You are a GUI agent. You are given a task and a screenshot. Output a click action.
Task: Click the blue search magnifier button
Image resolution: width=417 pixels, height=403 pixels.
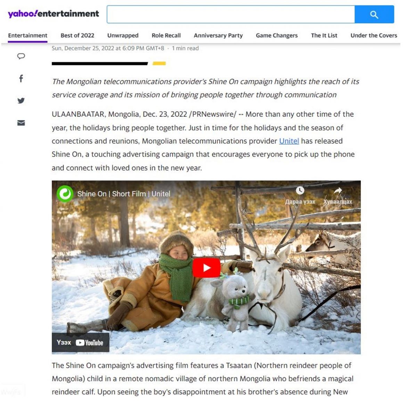point(374,14)
